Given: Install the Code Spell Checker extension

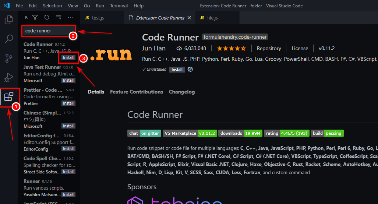Looking at the screenshot, I should tap(68, 172).
